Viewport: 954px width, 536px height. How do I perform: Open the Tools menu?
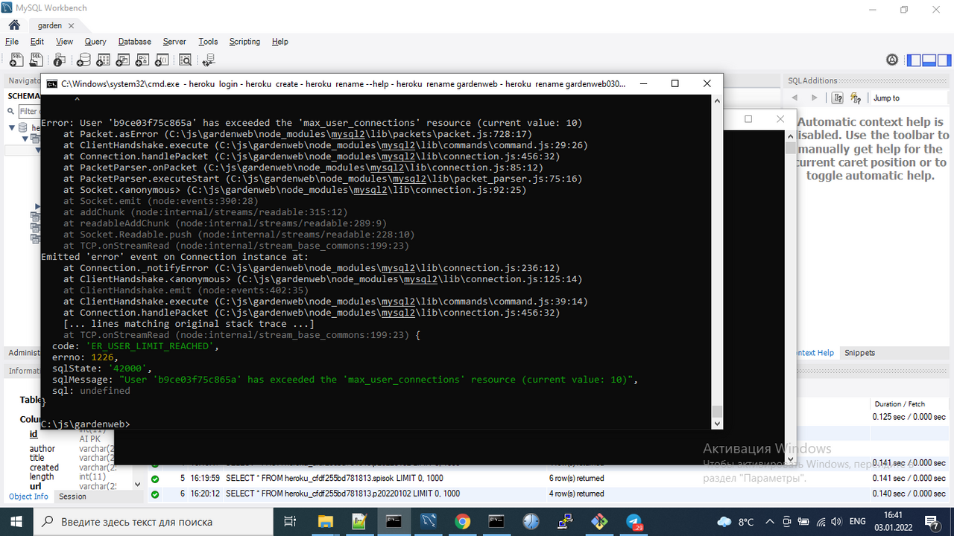(x=208, y=42)
